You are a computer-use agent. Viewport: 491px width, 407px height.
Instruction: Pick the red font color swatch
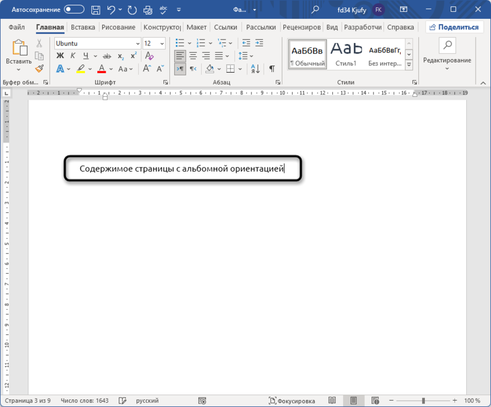(x=102, y=69)
